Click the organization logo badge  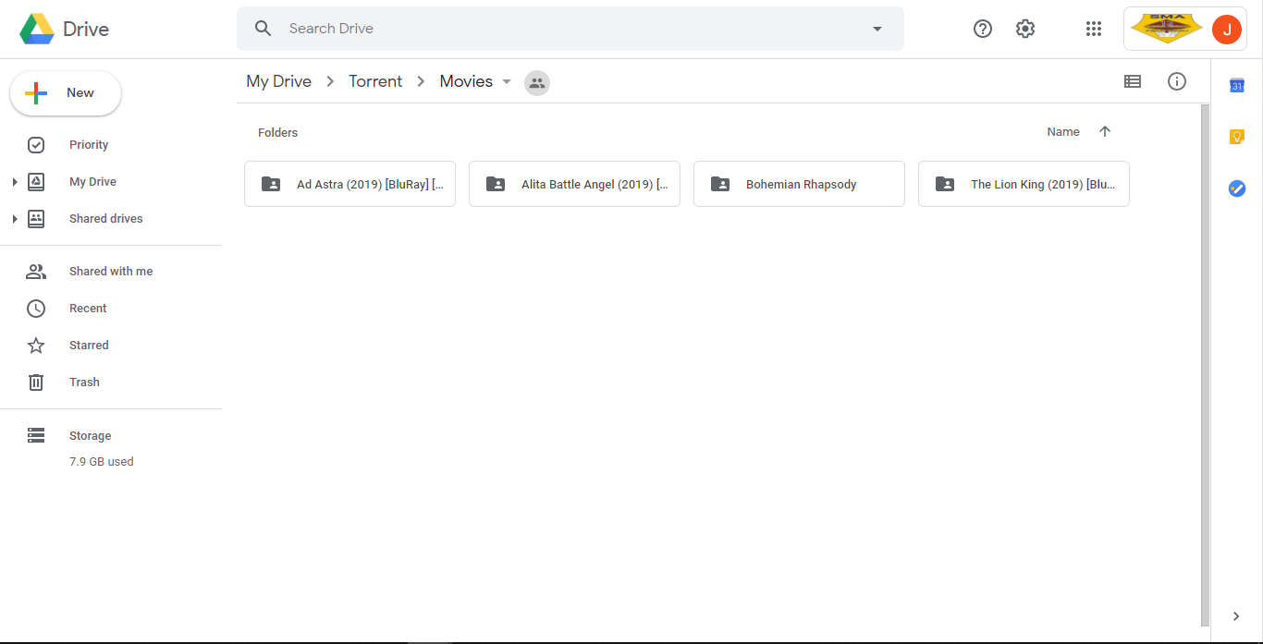1167,29
